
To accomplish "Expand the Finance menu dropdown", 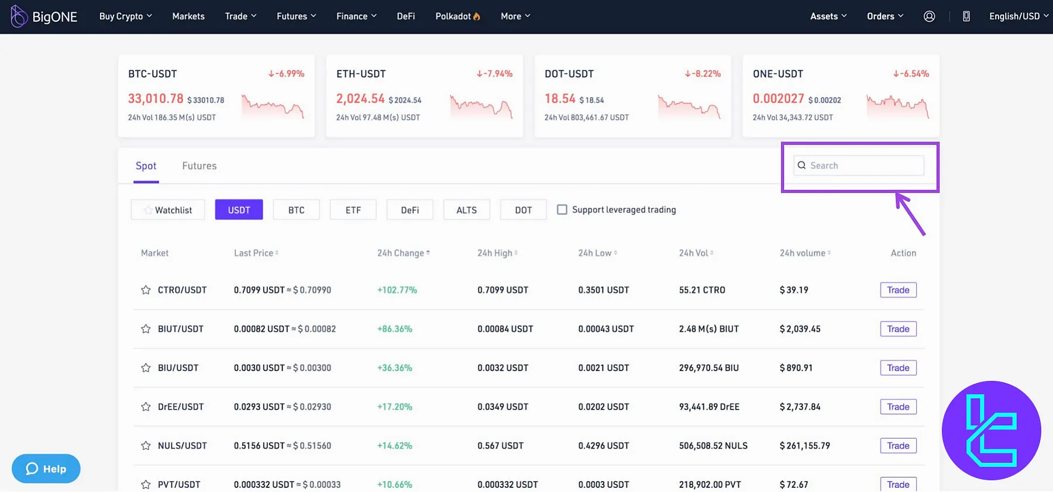I will click(357, 16).
